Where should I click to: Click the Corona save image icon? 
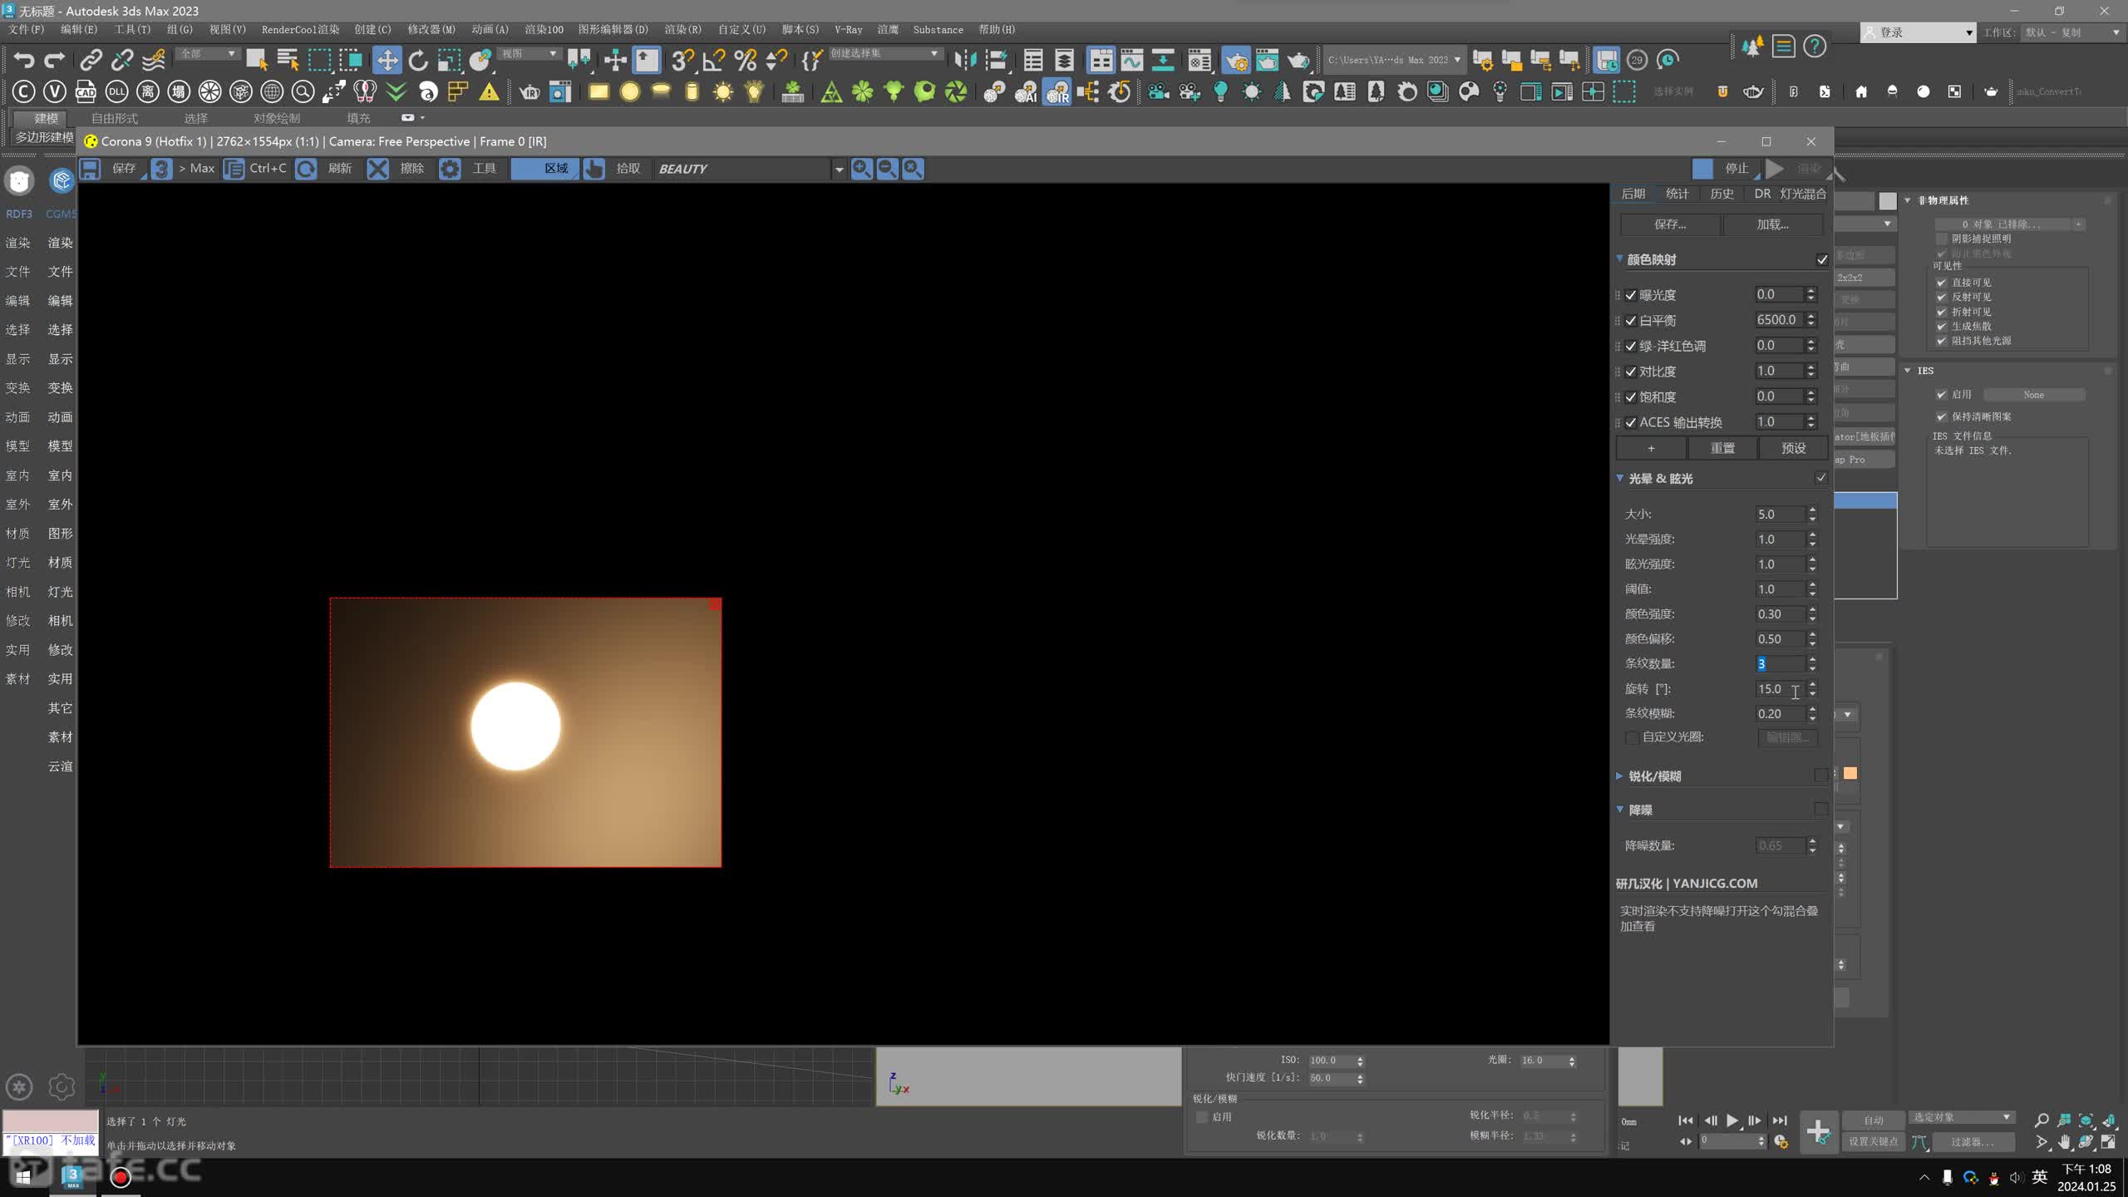click(90, 169)
